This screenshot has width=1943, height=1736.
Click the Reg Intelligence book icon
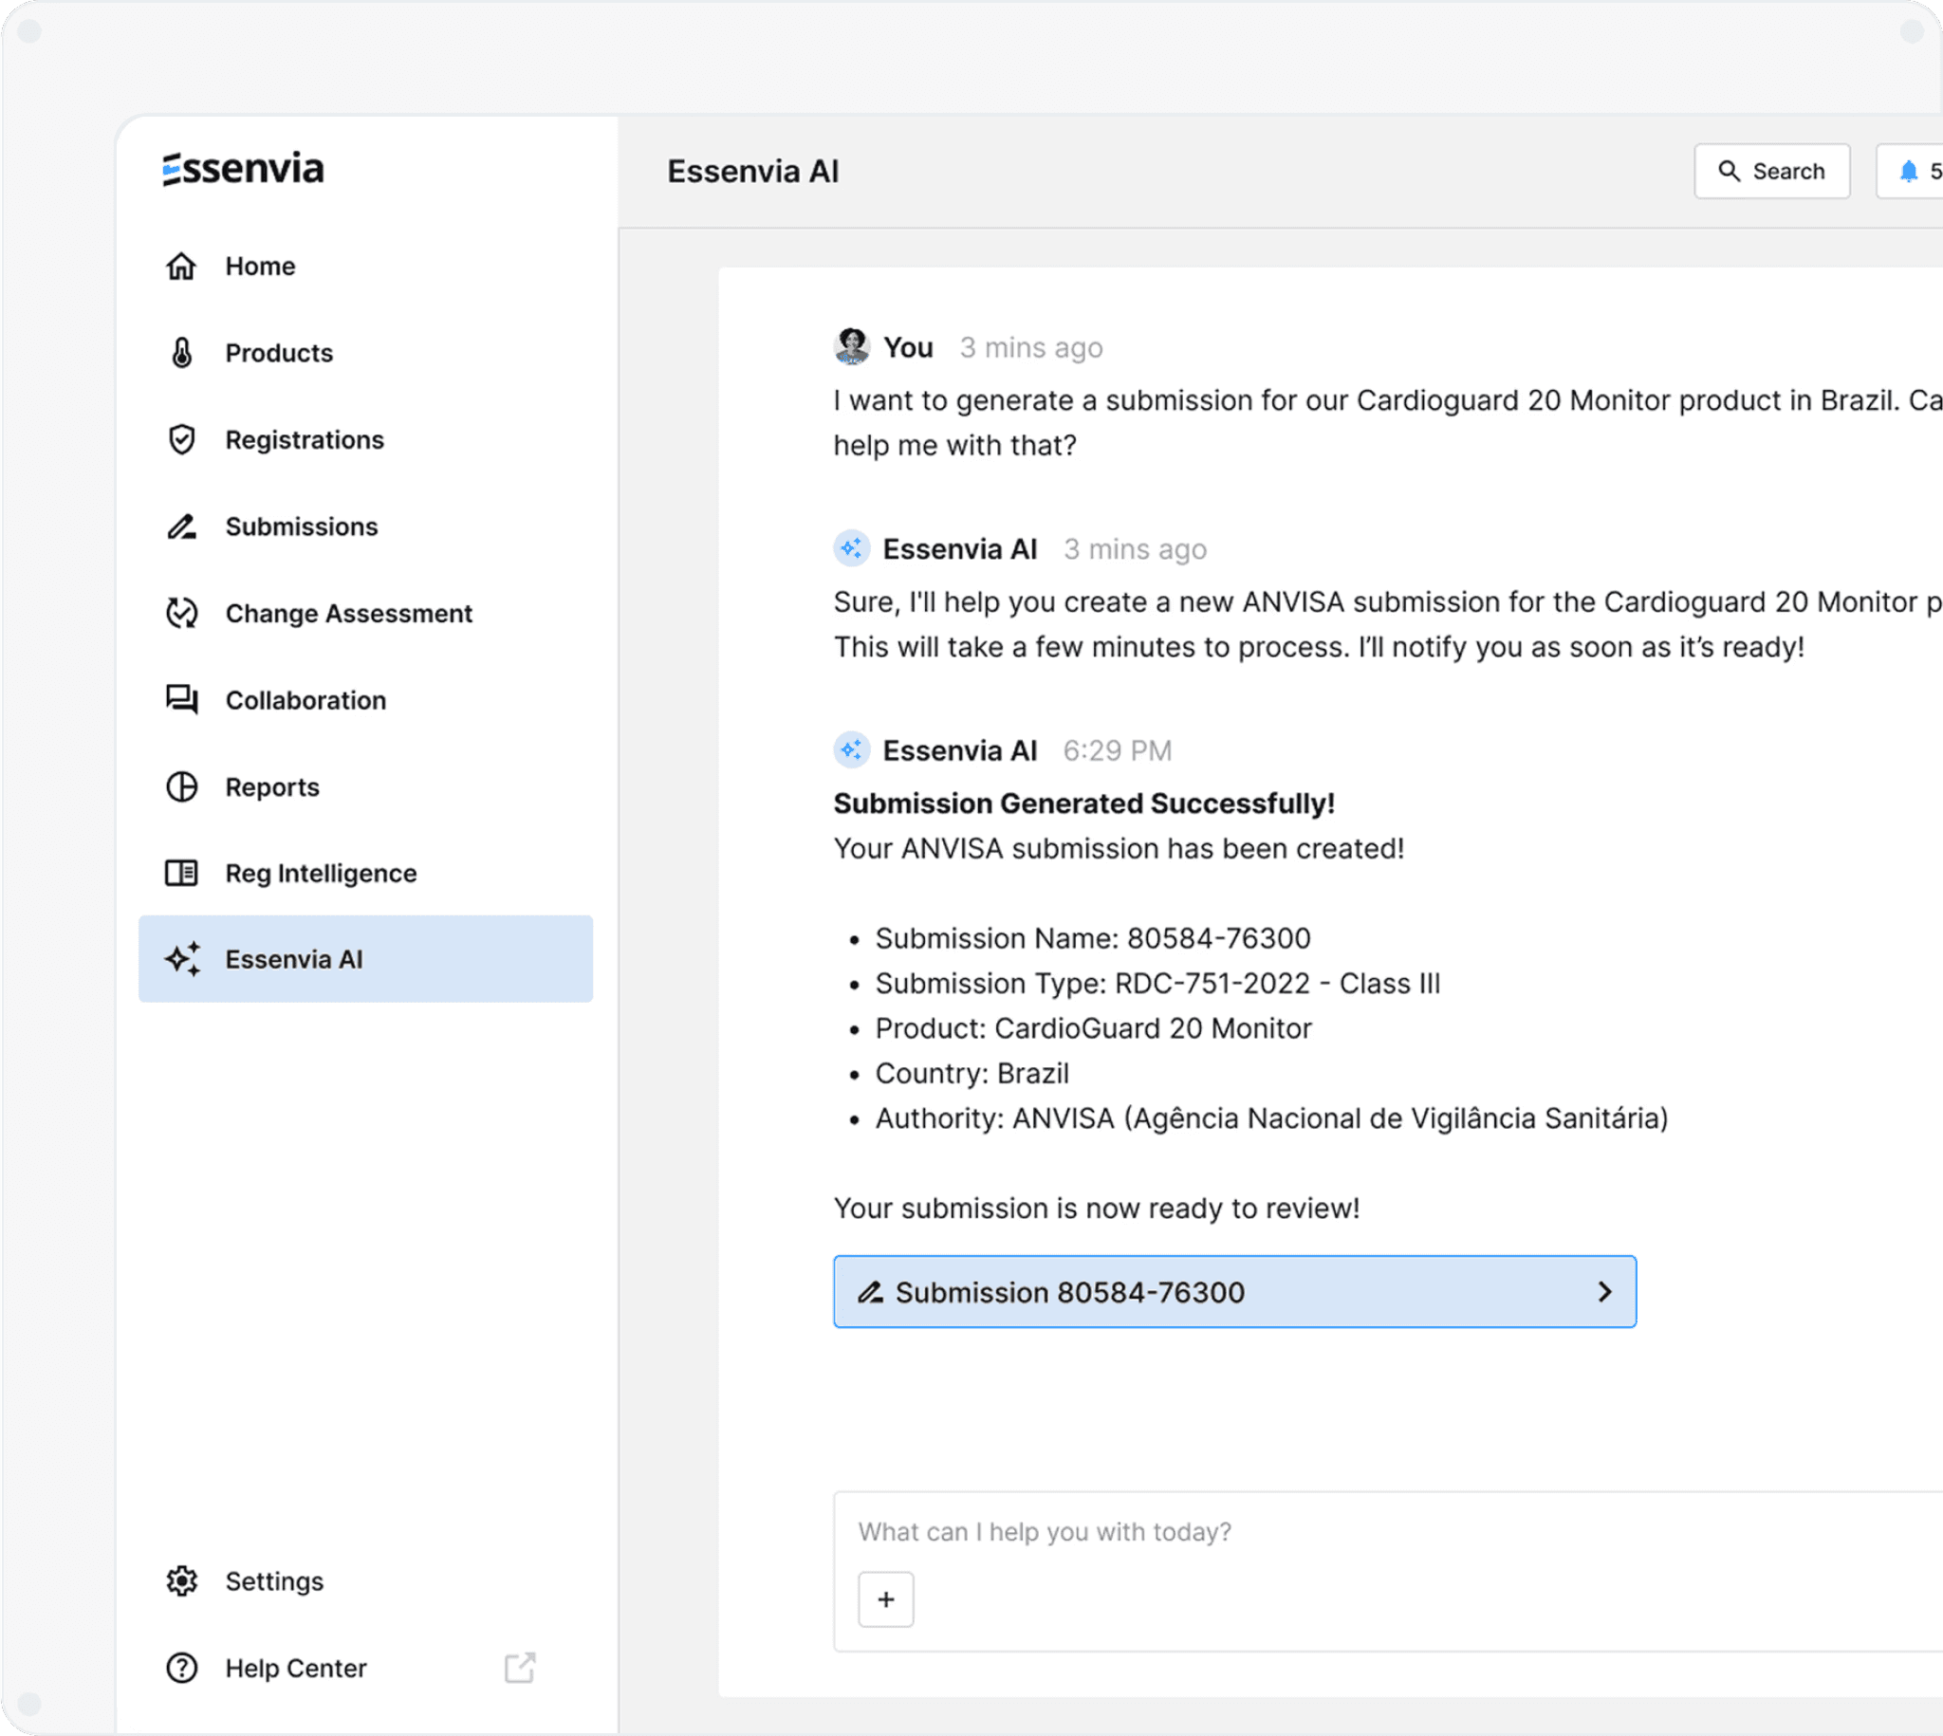[x=181, y=873]
